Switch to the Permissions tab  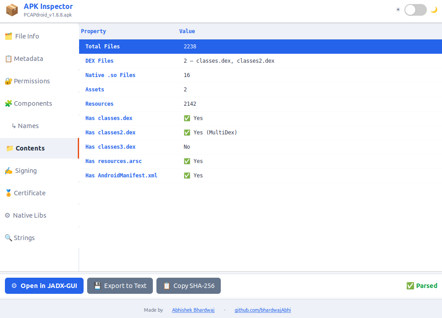coord(39,81)
